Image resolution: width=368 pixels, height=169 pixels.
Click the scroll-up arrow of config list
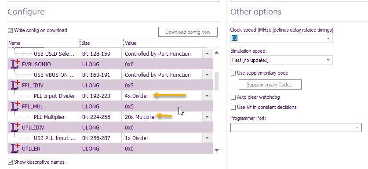216,53
